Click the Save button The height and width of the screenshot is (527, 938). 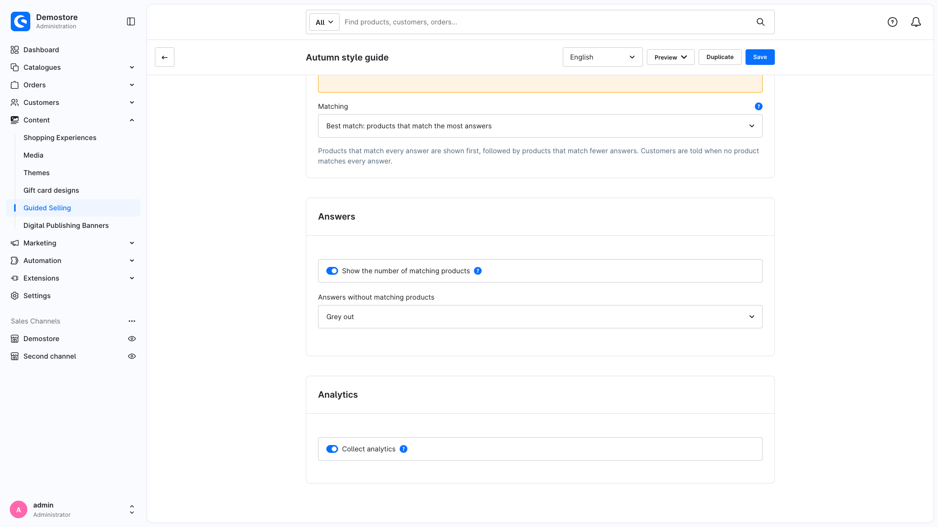point(760,57)
